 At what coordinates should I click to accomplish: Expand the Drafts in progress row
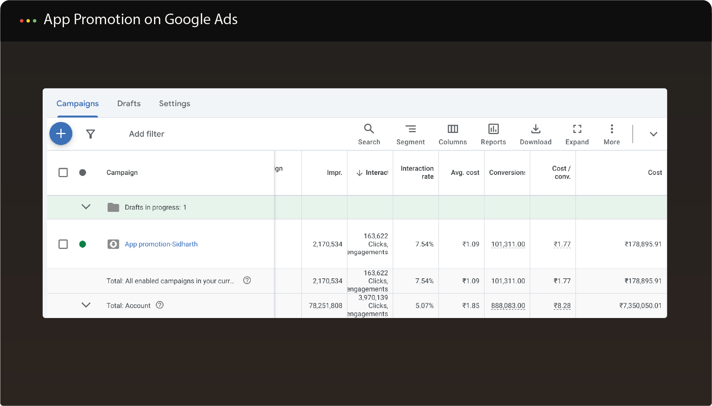86,207
